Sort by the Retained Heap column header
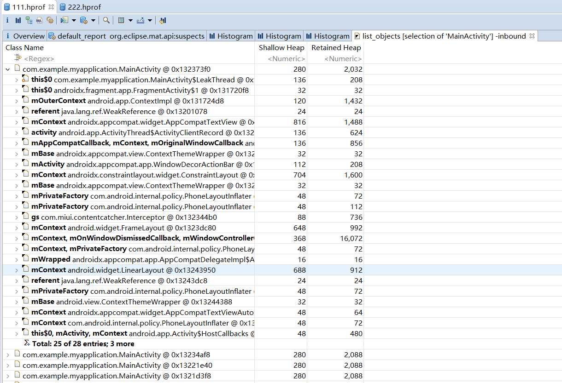The height and width of the screenshot is (383, 562). click(336, 47)
